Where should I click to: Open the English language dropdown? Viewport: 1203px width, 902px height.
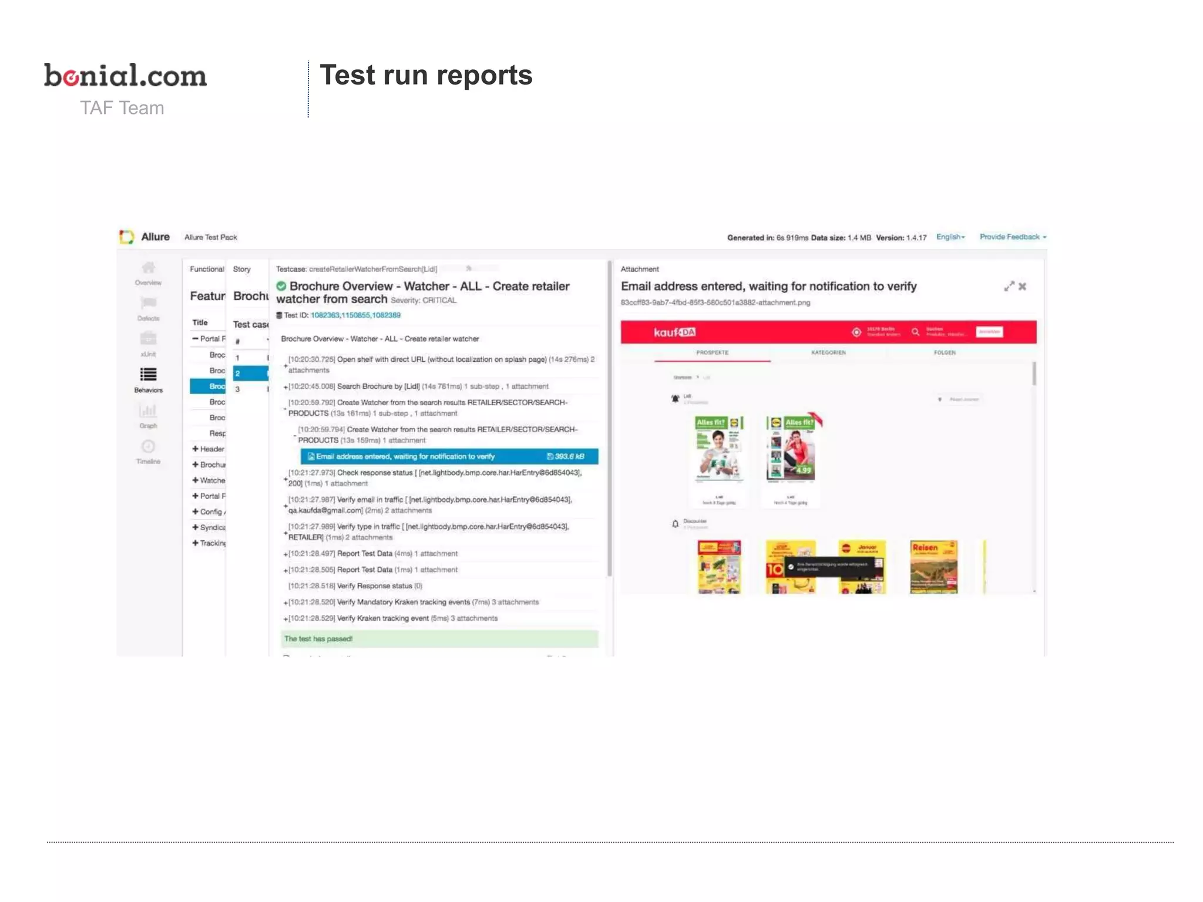[950, 237]
